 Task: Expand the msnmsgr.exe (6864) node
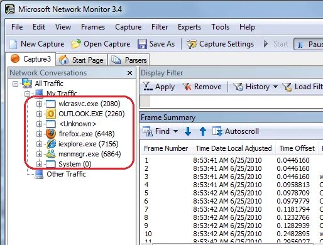[39, 154]
